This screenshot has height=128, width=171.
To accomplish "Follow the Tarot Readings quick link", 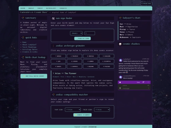I will (29, 47).
